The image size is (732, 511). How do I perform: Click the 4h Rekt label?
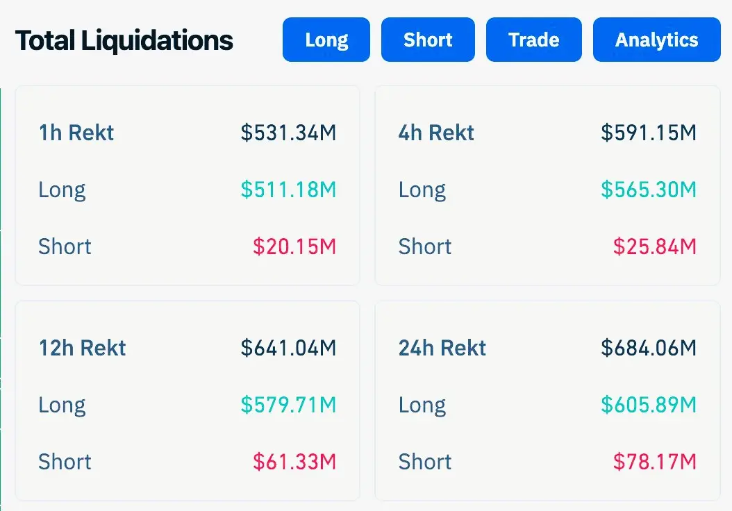pos(436,133)
